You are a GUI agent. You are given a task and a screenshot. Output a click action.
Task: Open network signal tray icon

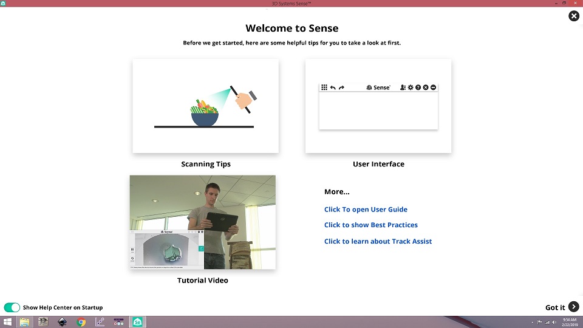click(547, 323)
